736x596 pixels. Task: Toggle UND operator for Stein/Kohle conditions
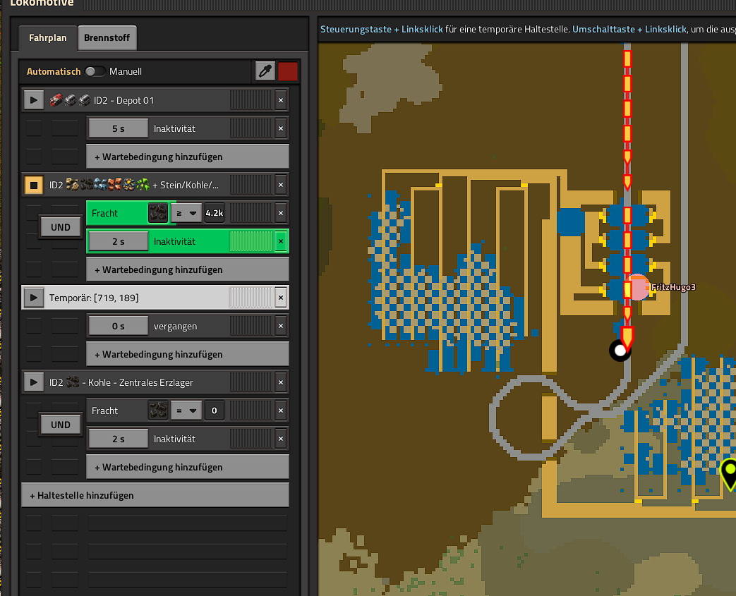(x=61, y=227)
